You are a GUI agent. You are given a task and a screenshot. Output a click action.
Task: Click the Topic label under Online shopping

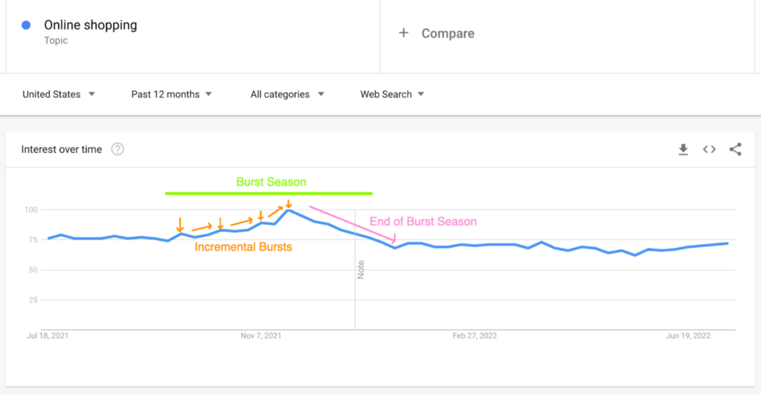[56, 41]
